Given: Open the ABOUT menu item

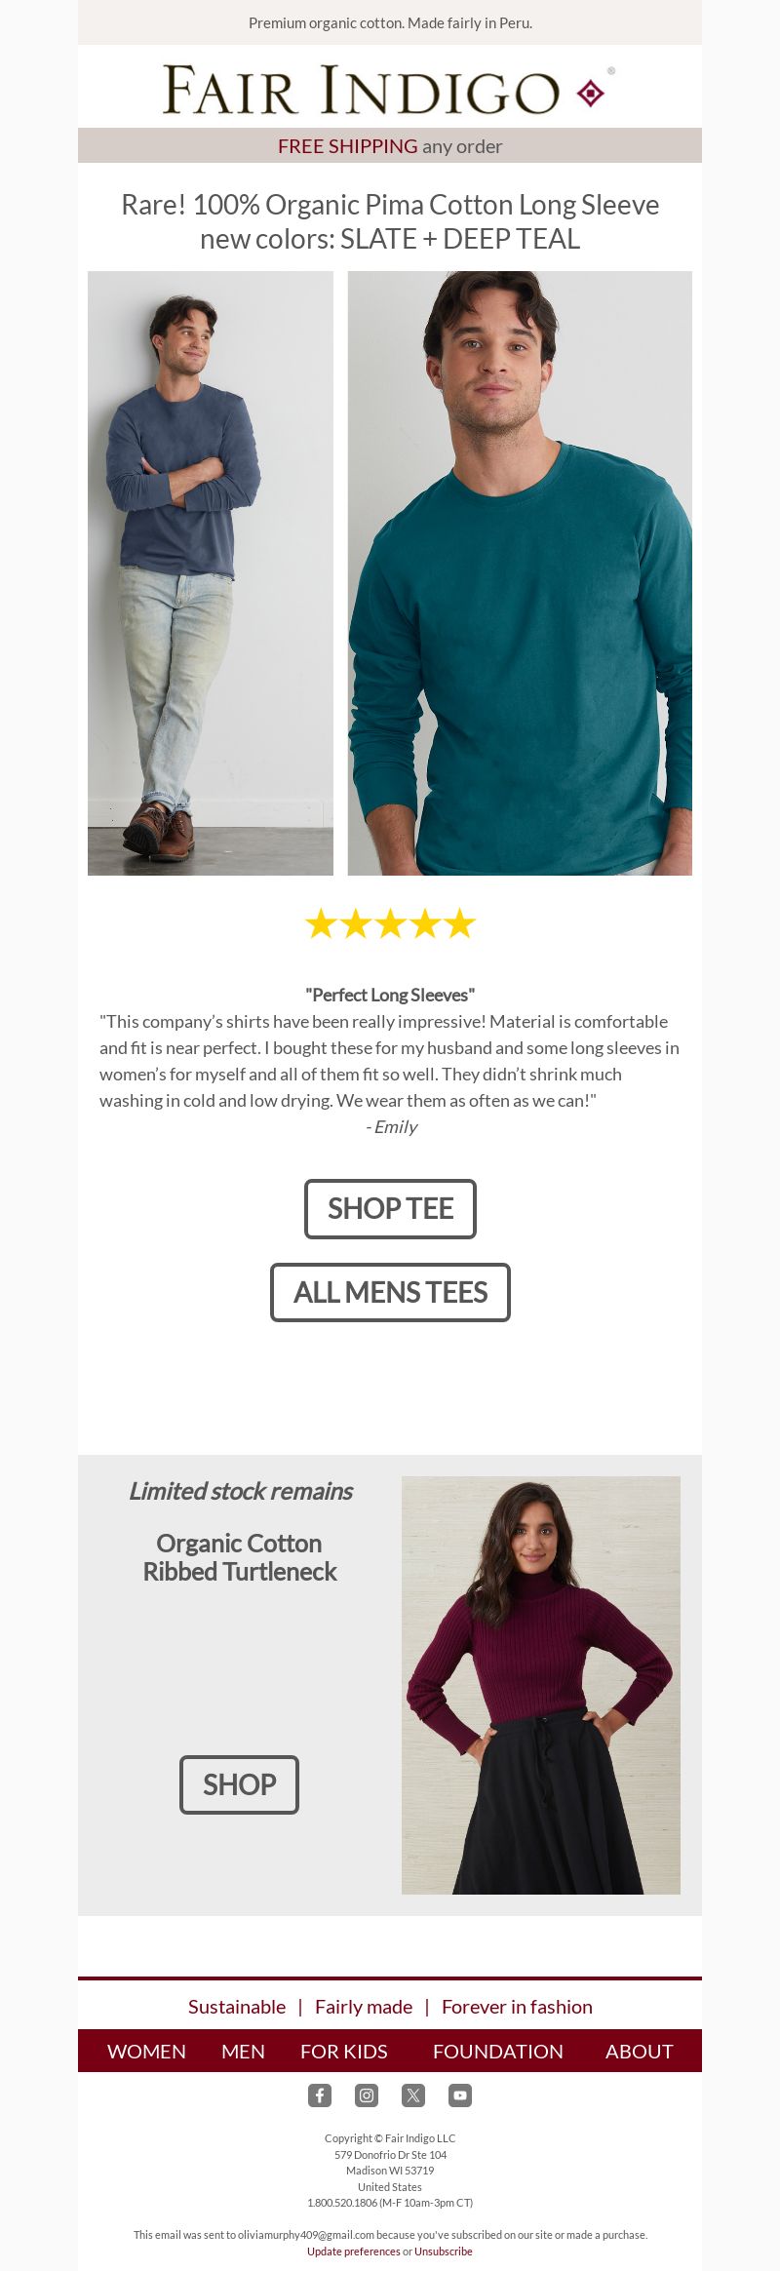Looking at the screenshot, I should [640, 2051].
